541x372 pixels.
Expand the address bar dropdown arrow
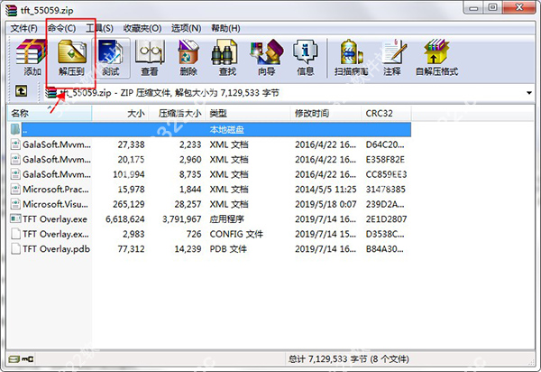coord(529,93)
